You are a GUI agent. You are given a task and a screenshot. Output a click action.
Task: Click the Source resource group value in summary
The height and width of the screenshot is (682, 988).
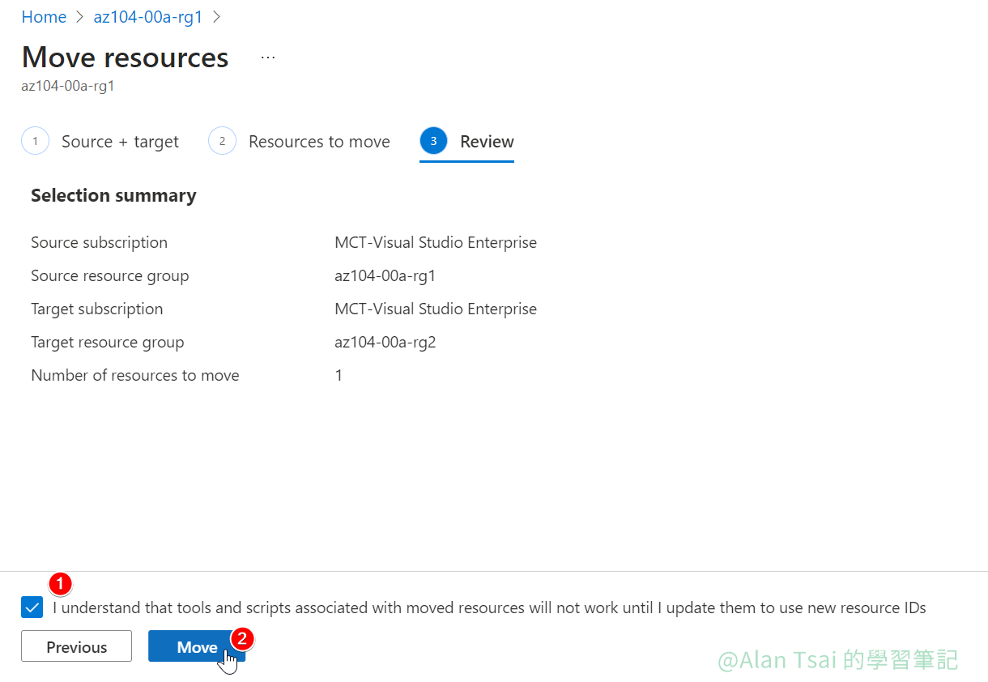(385, 275)
